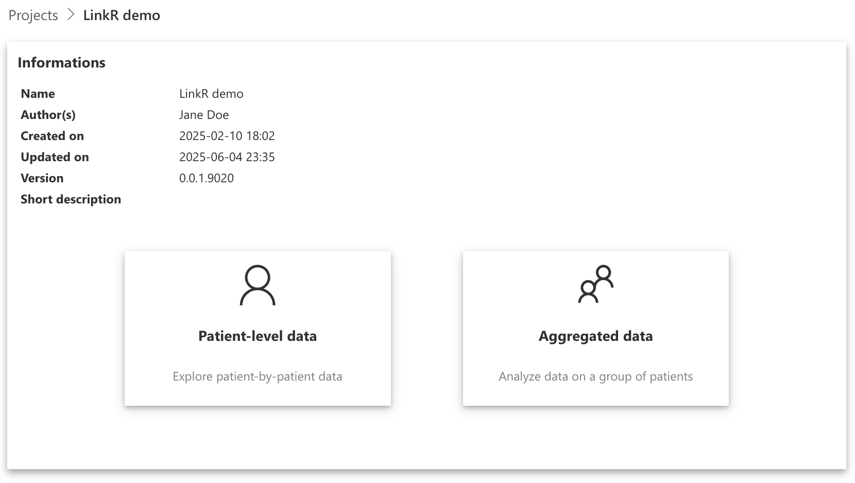
Task: Click the breadcrumb chevron separator
Action: point(71,15)
